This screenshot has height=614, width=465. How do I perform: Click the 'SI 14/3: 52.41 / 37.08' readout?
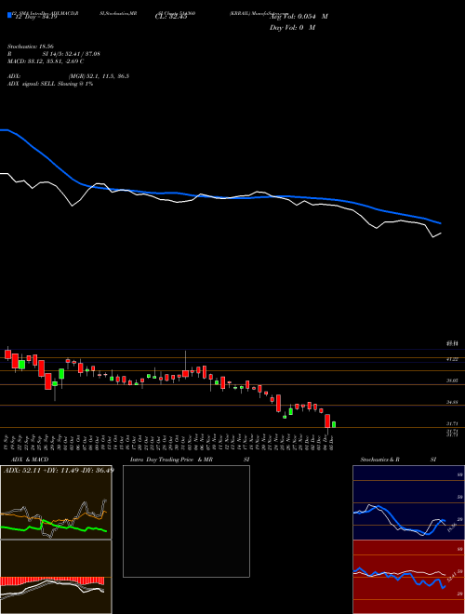(x=72, y=54)
